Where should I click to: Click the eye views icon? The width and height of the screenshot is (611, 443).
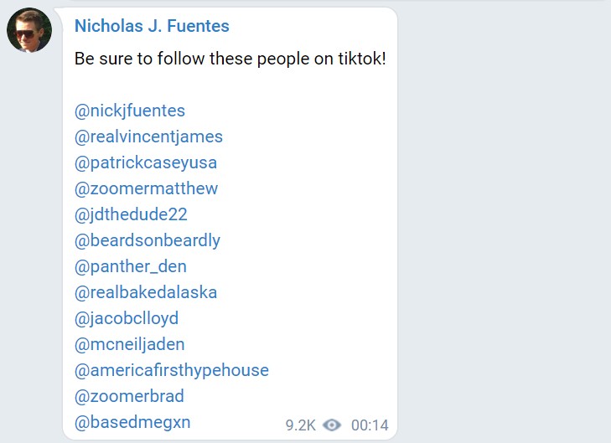click(x=332, y=425)
